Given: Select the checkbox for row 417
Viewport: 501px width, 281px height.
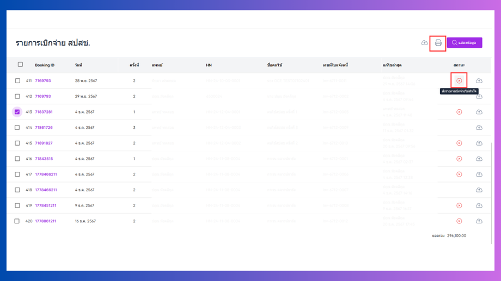Looking at the screenshot, I should coord(17,174).
